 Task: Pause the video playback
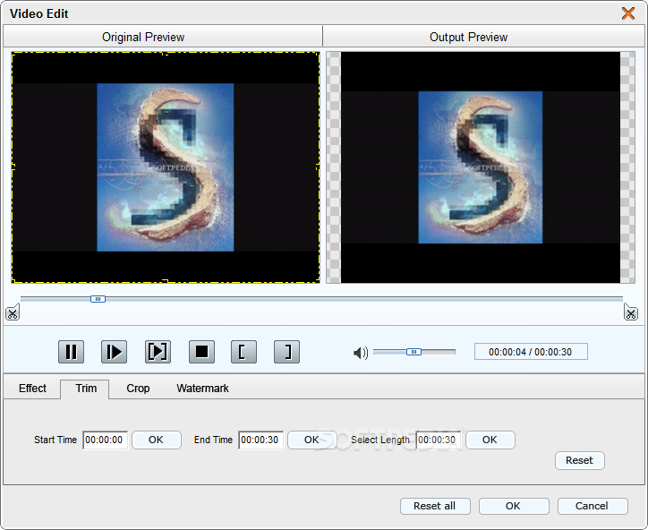(71, 352)
